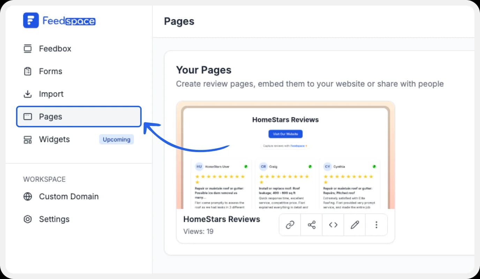Open workspace Settings gear

point(28,219)
